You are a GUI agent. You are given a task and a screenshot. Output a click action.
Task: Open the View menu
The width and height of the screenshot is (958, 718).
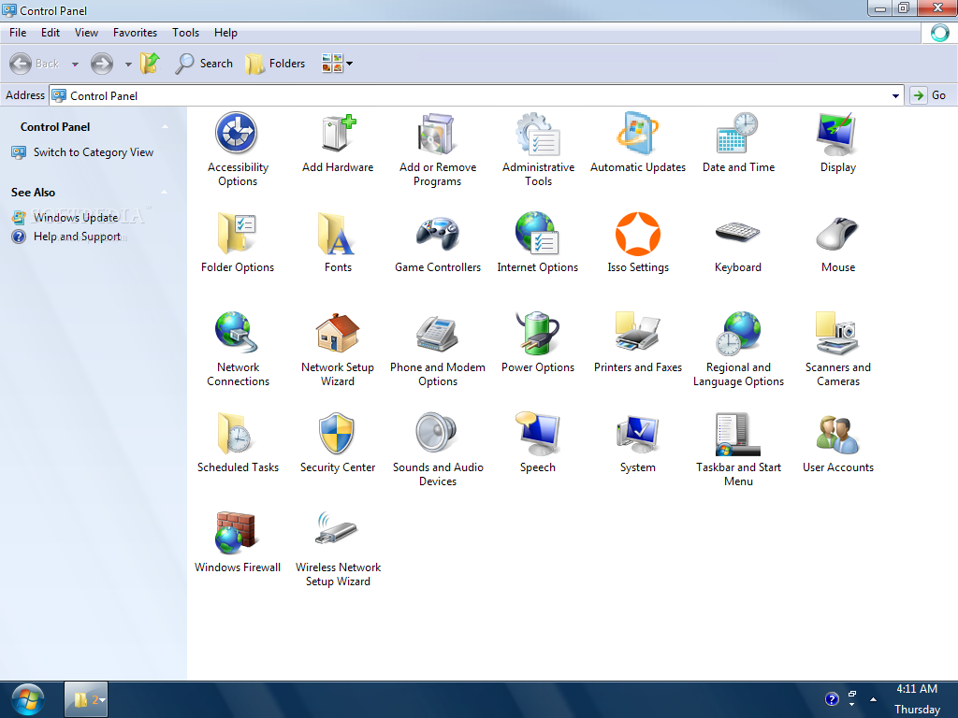86,33
